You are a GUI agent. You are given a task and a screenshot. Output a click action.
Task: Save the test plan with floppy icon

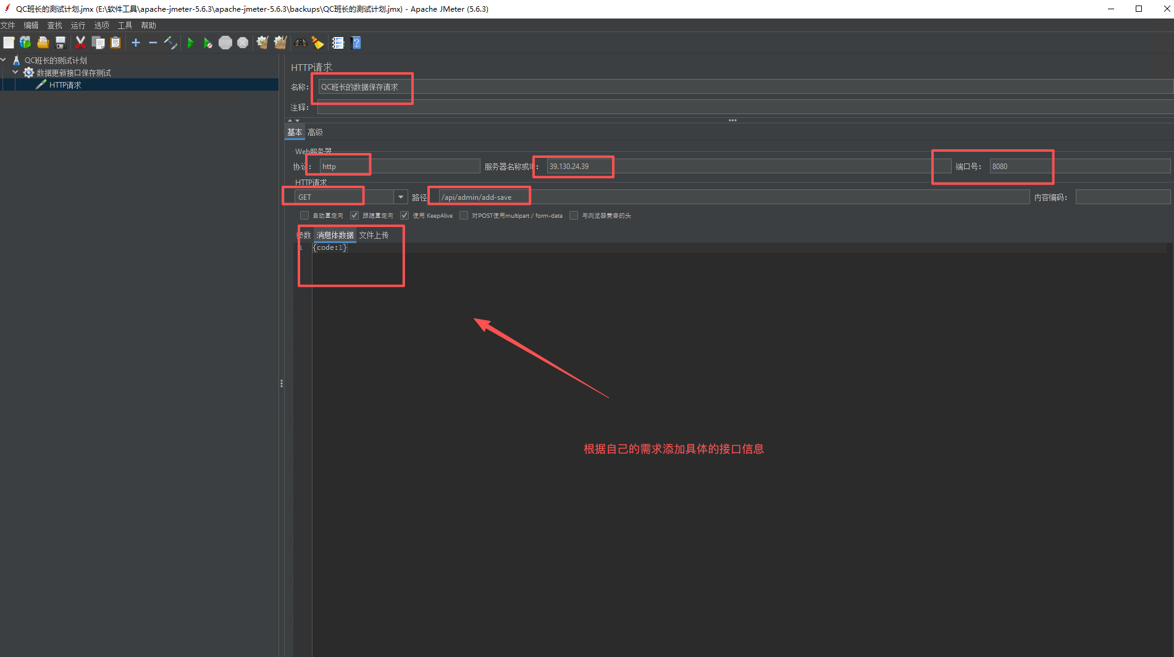tap(60, 43)
